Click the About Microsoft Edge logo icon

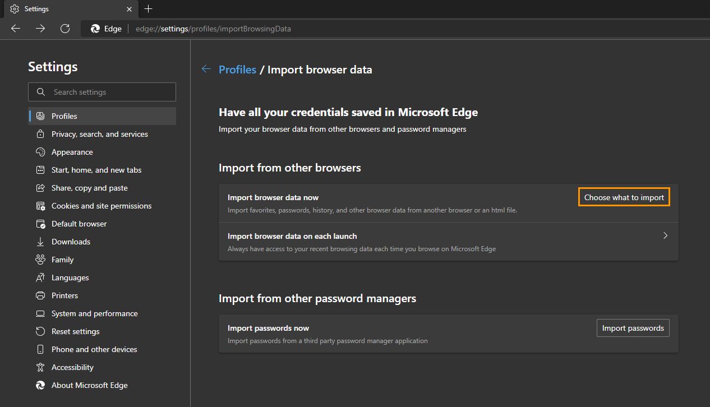pos(40,385)
